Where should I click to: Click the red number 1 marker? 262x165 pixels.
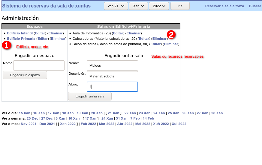coord(6,45)
